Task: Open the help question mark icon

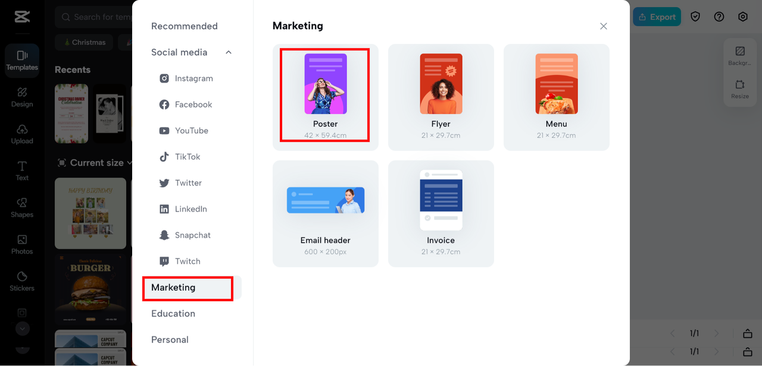Action: pyautogui.click(x=719, y=17)
